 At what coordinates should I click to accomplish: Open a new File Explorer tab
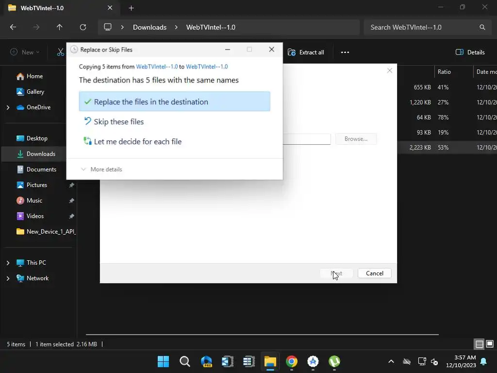[x=131, y=8]
